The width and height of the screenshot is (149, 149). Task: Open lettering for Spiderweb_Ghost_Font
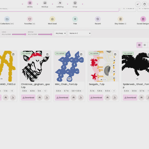pos(141,98)
